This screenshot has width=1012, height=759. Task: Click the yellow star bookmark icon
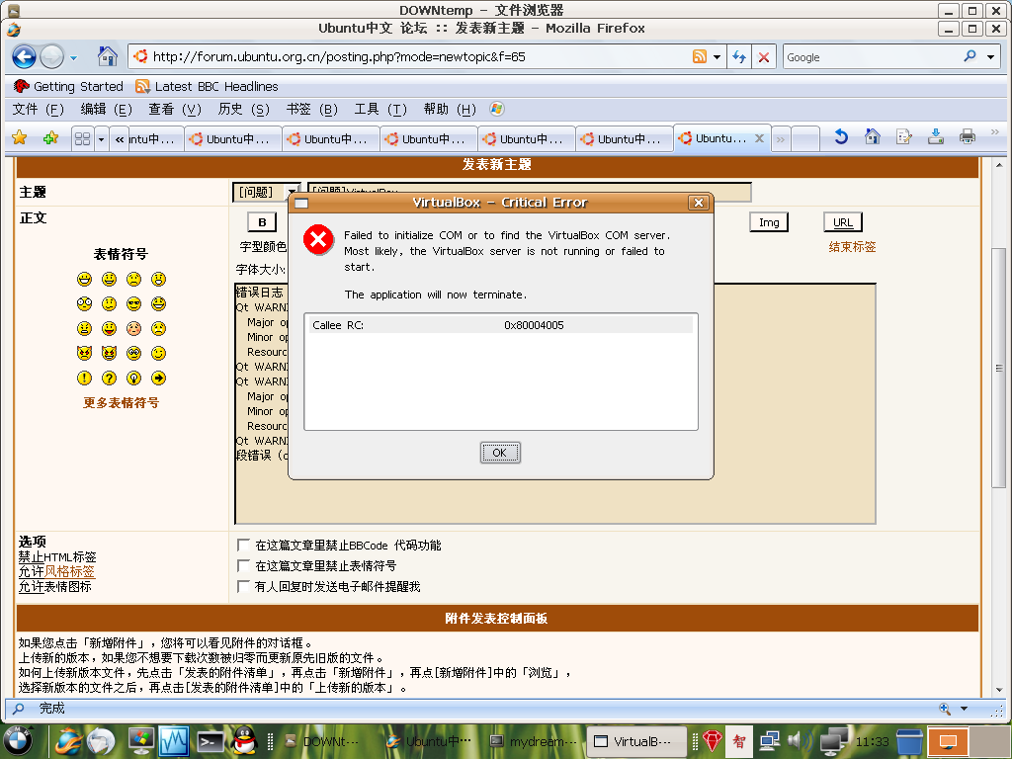pos(20,137)
